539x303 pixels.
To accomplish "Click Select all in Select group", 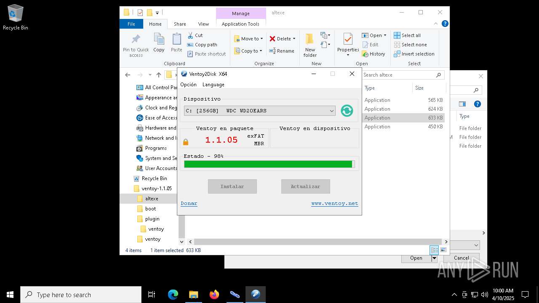I will coord(407,35).
